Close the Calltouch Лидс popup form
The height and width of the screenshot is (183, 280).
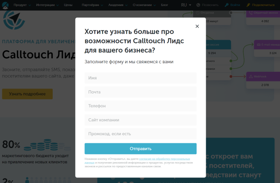[197, 27]
